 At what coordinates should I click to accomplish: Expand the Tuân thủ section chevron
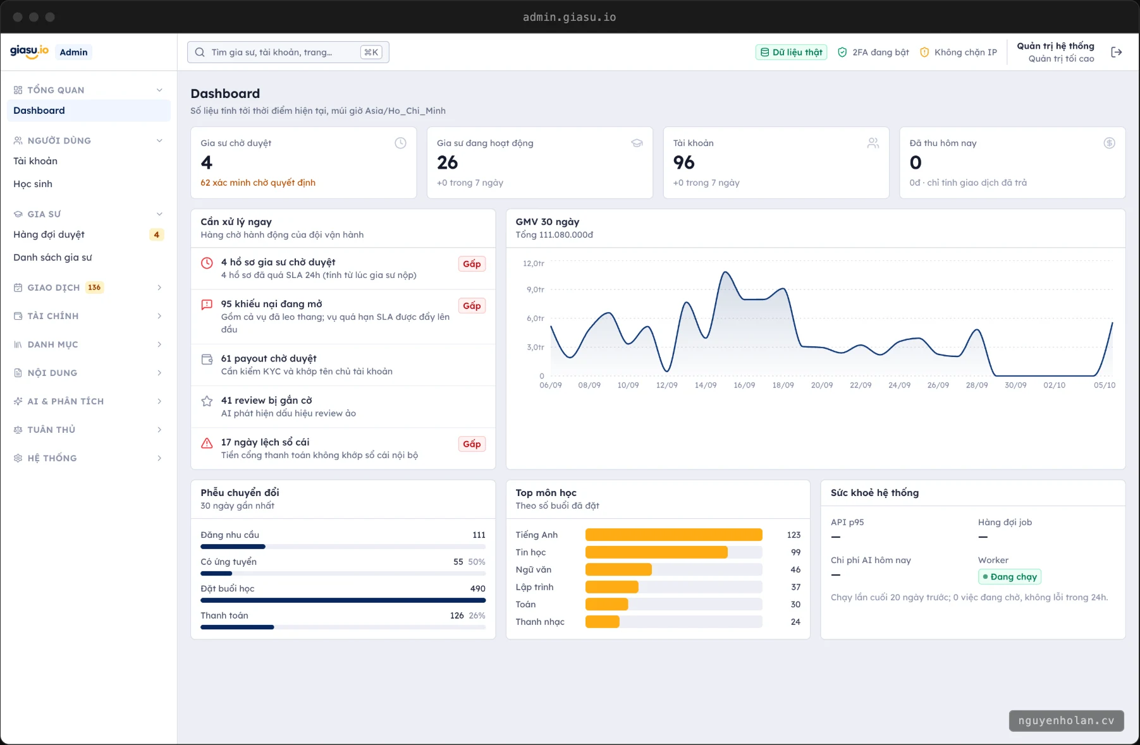click(159, 430)
